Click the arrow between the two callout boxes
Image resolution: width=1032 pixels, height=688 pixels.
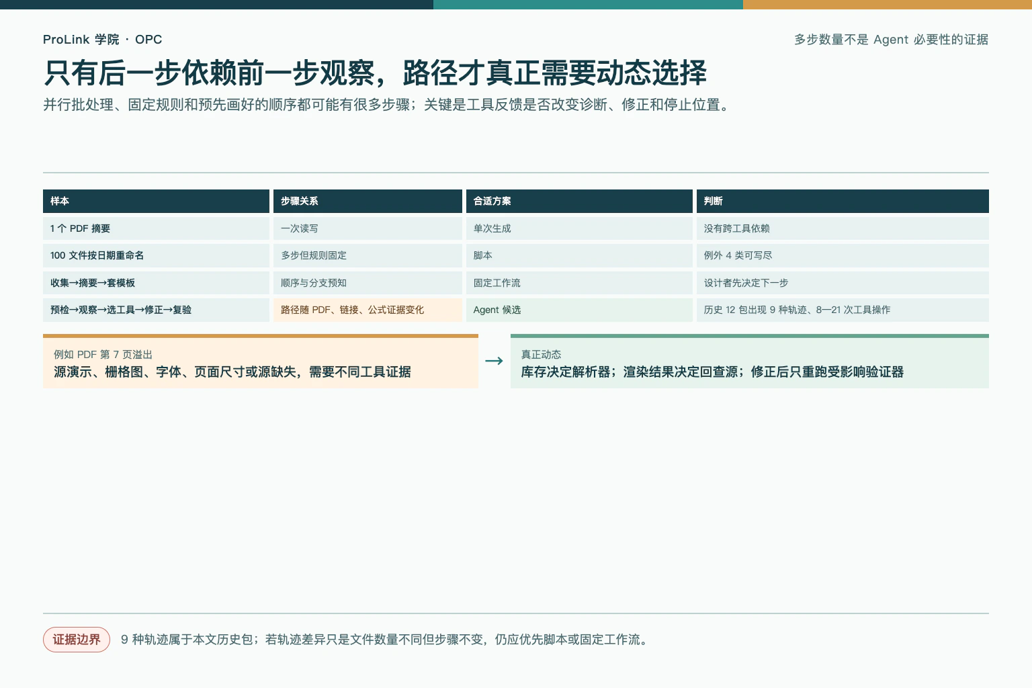coord(494,361)
